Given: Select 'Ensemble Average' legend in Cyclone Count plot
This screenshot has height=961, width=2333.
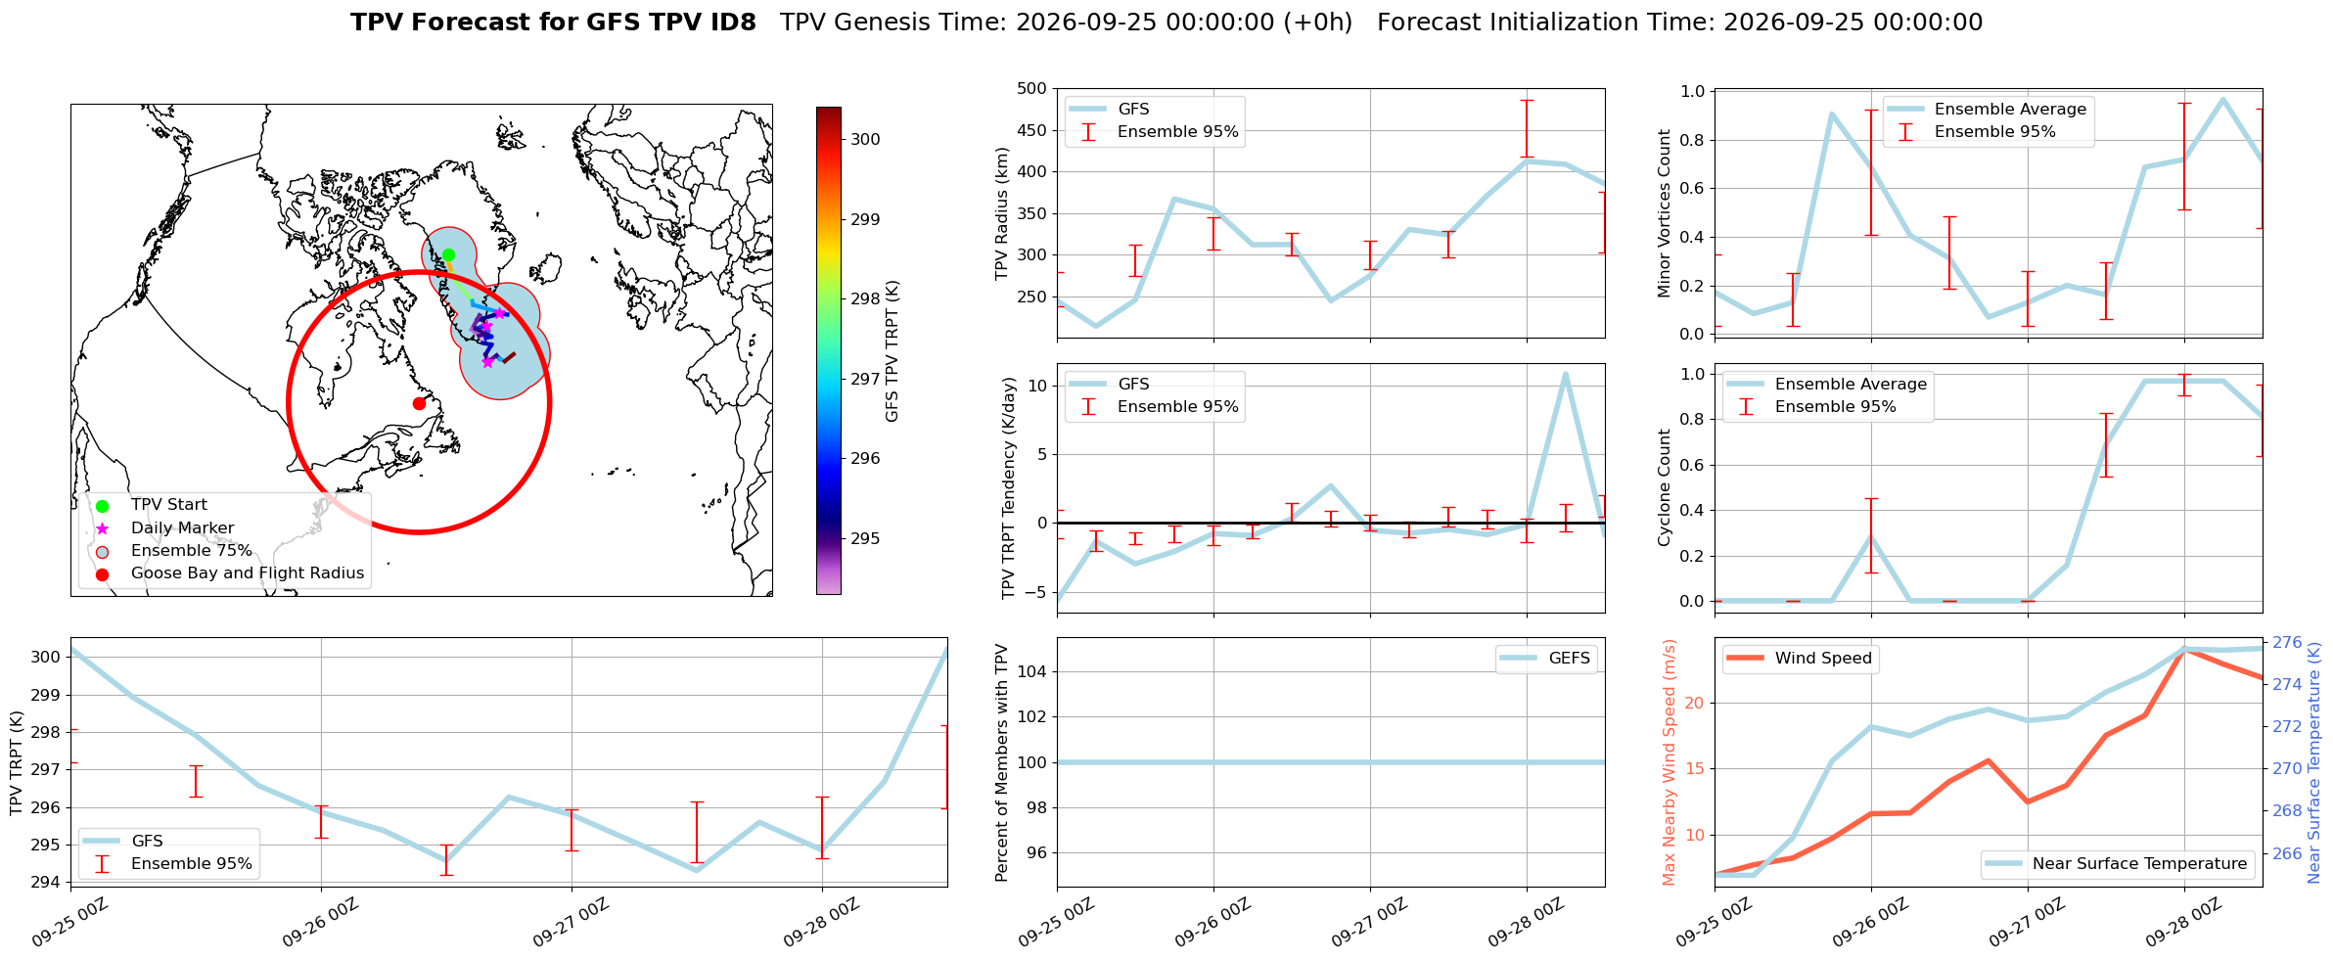Looking at the screenshot, I should tap(1827, 385).
